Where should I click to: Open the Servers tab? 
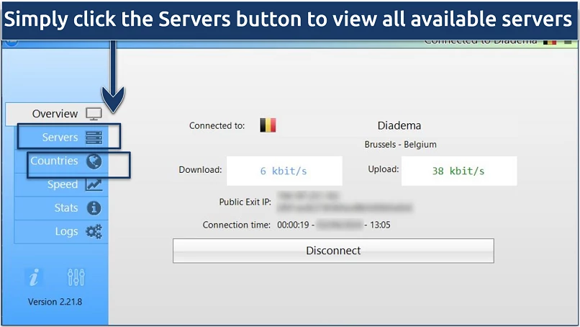[61, 138]
